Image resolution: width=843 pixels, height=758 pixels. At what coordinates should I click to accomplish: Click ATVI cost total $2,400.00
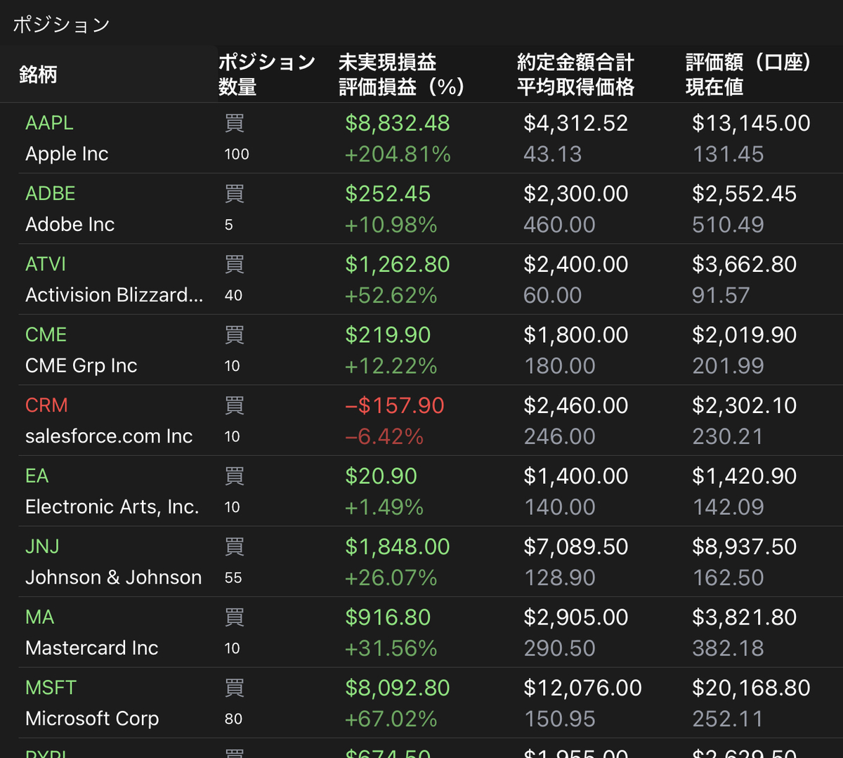point(576,264)
